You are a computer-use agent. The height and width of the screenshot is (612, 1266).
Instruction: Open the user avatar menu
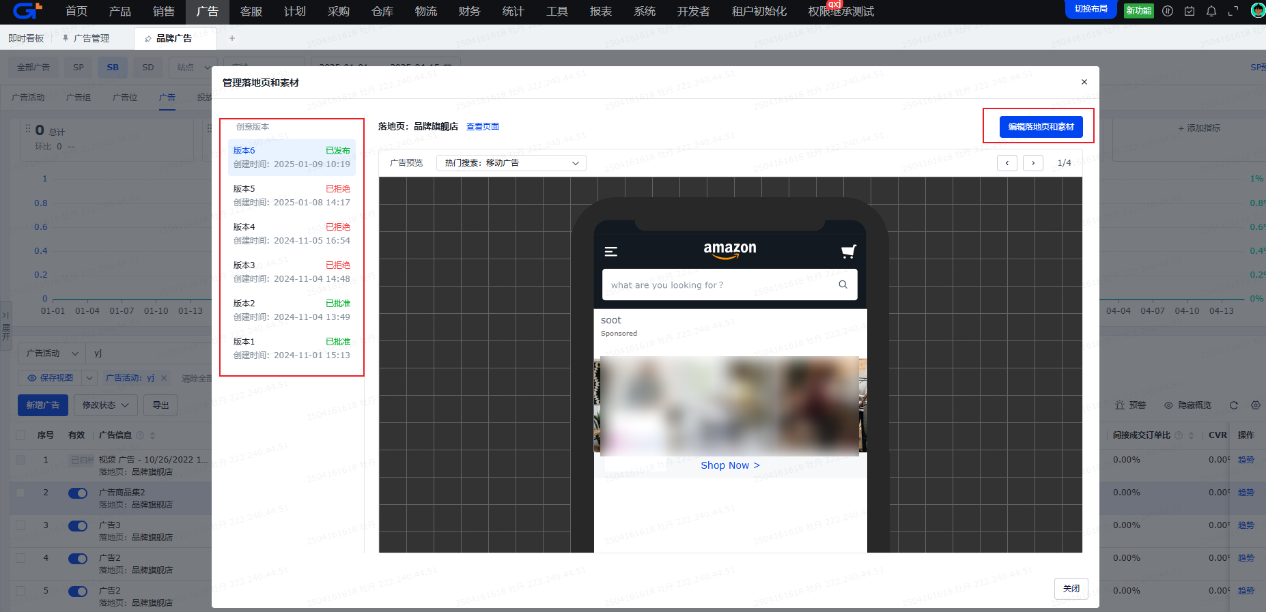click(x=1258, y=10)
